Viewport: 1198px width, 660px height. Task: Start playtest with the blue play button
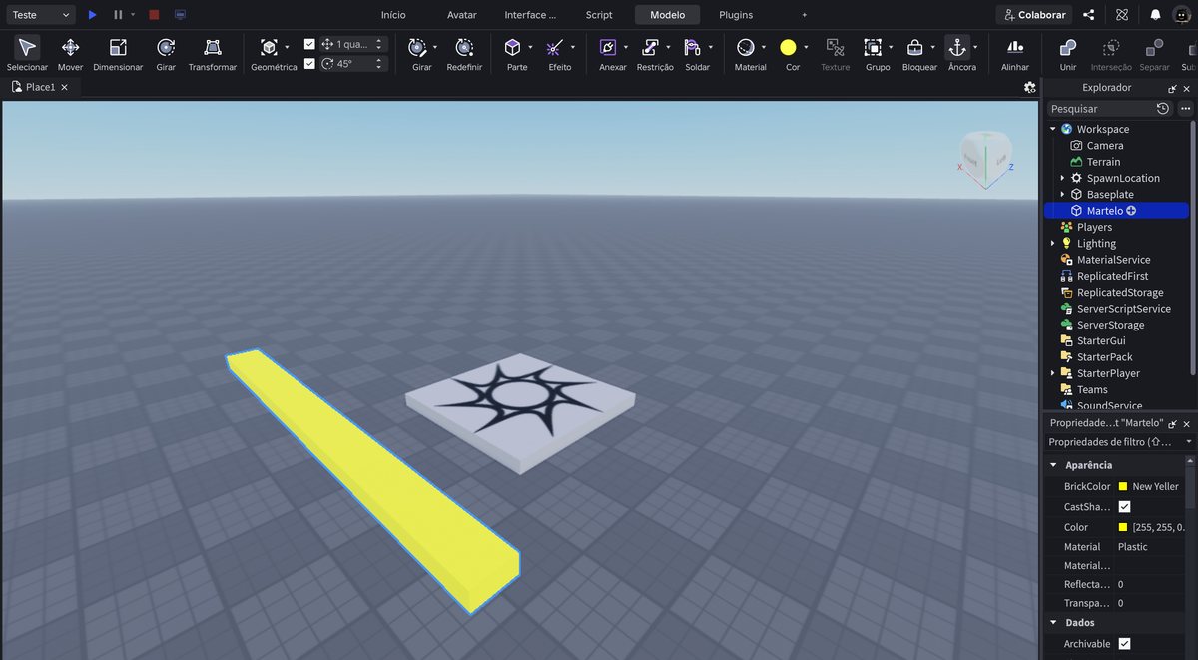pos(92,15)
